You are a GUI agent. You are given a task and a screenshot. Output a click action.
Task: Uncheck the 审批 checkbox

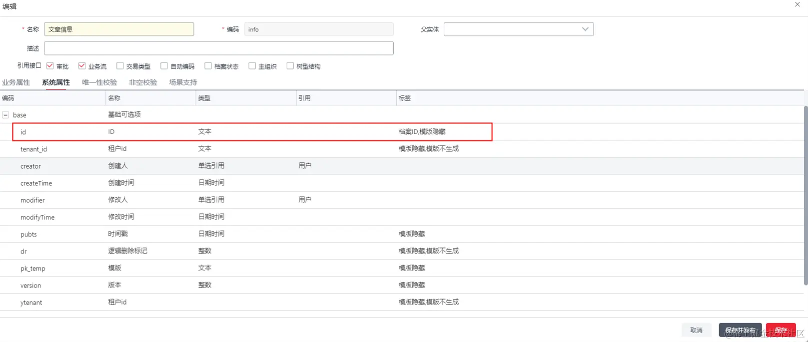pyautogui.click(x=50, y=66)
